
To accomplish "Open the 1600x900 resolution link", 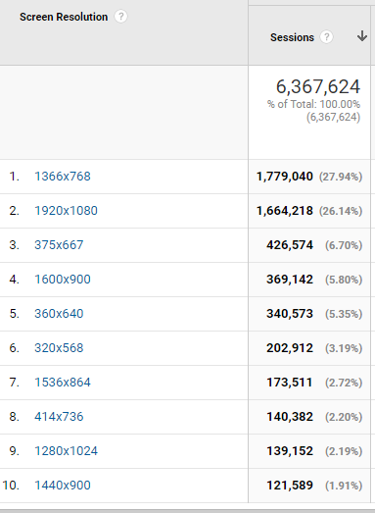I will [x=63, y=280].
